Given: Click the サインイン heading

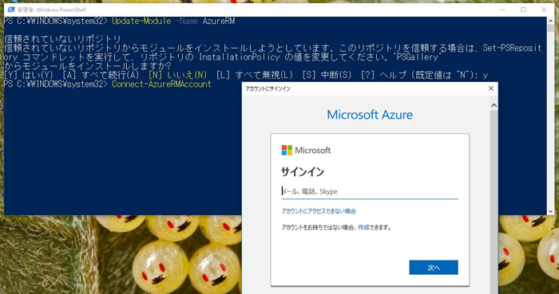Looking at the screenshot, I should pos(303,172).
